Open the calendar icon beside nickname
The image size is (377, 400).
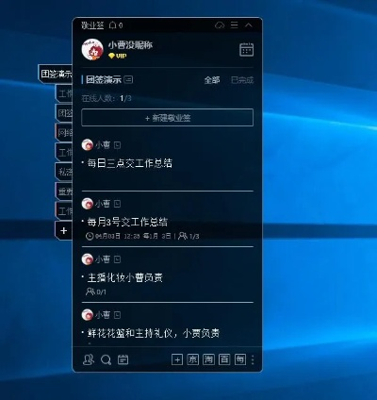coord(246,50)
